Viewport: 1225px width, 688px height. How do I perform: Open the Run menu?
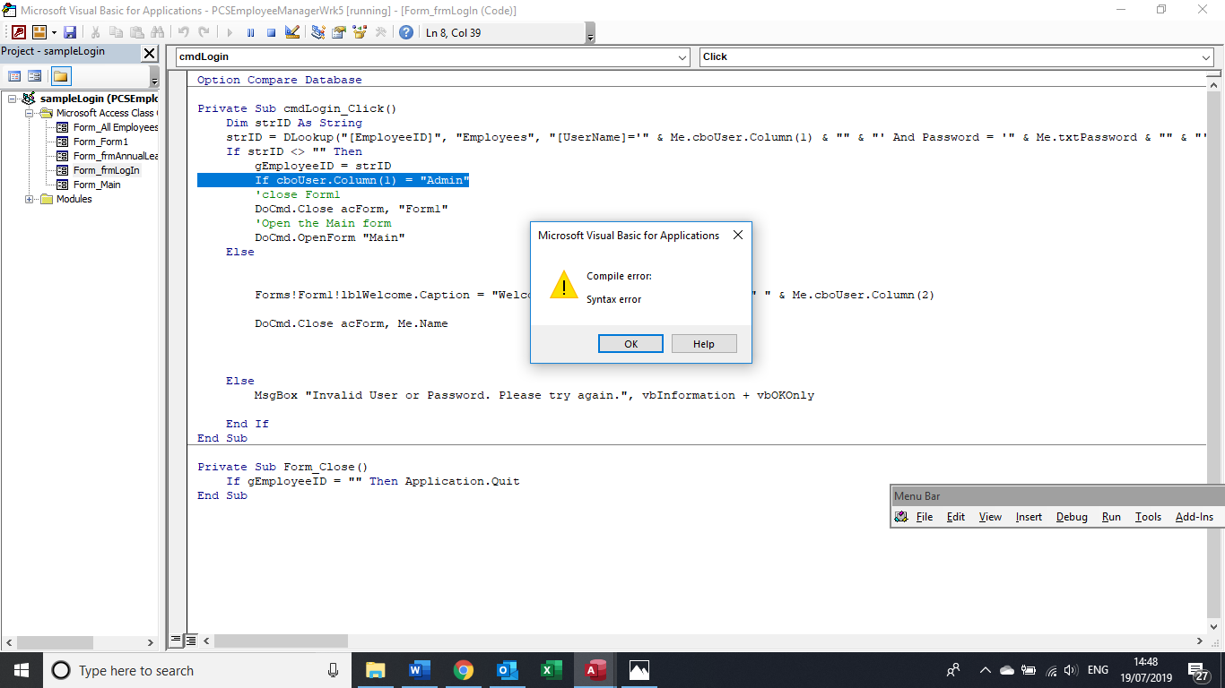(x=1111, y=517)
